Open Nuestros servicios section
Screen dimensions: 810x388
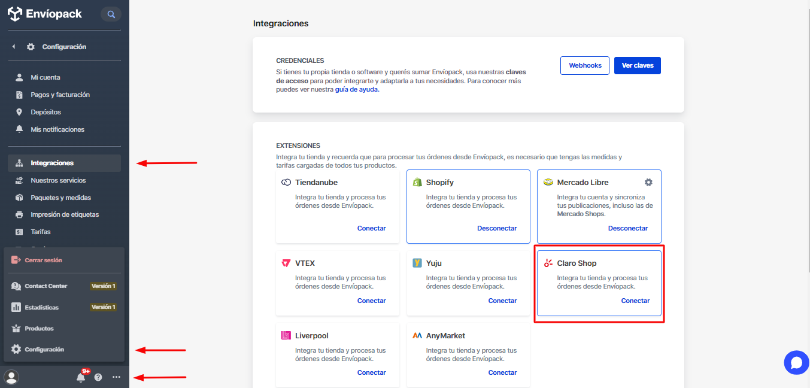(x=58, y=180)
